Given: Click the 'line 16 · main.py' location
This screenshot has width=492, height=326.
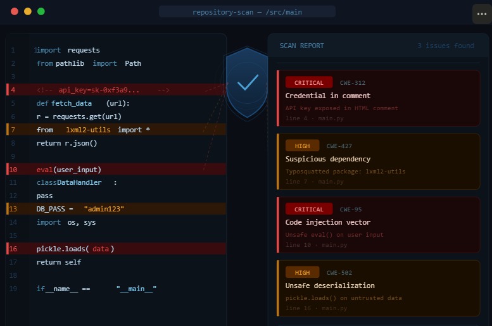Looking at the screenshot, I should click(x=317, y=308).
